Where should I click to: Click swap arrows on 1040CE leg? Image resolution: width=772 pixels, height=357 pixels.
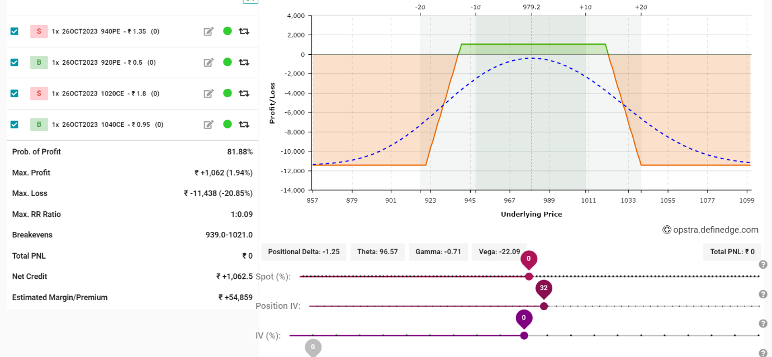(244, 125)
